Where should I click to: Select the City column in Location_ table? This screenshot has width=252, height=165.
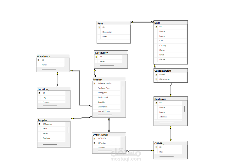click(x=52, y=98)
